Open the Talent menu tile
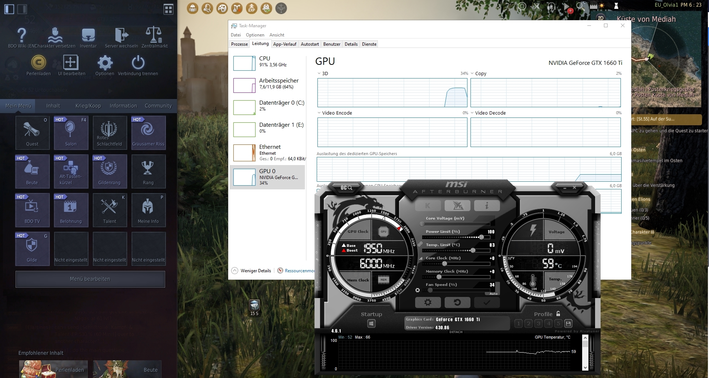The width and height of the screenshot is (709, 378). pyautogui.click(x=110, y=210)
